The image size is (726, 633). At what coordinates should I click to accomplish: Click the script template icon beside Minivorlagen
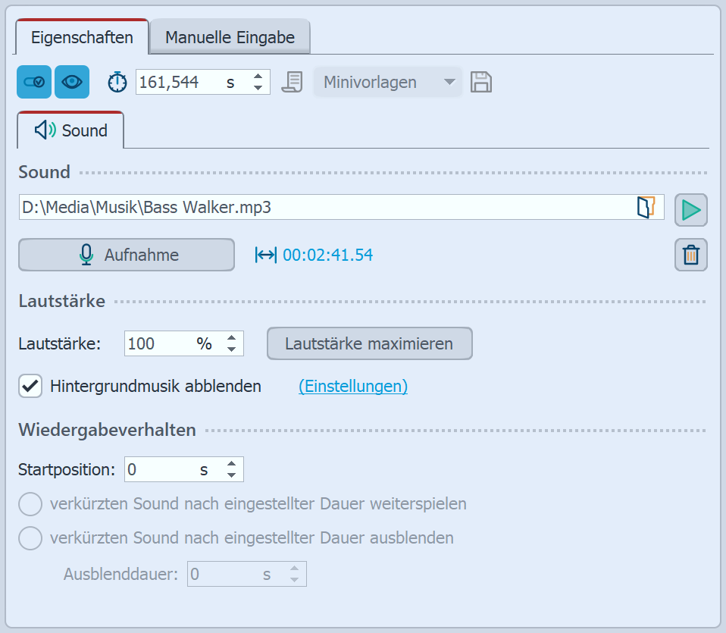tap(292, 82)
